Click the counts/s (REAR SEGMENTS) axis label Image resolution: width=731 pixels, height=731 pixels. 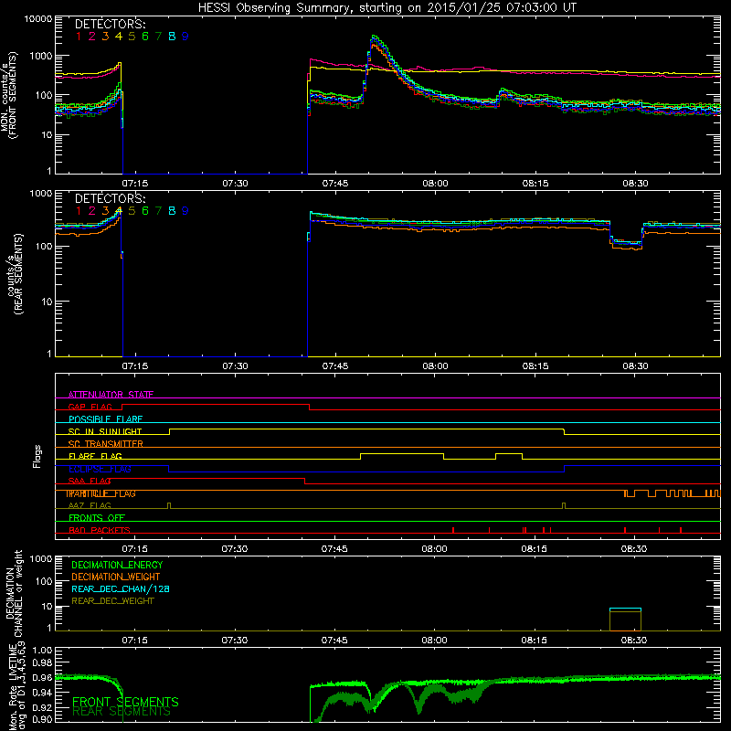(x=15, y=274)
